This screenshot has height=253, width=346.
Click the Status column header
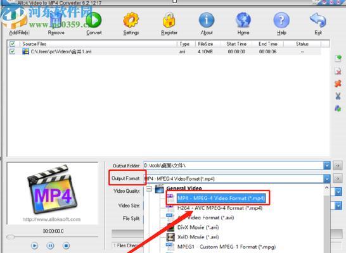pyautogui.click(x=302, y=44)
